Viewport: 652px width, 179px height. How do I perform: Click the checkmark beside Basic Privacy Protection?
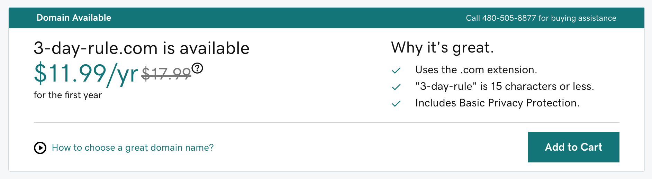396,103
